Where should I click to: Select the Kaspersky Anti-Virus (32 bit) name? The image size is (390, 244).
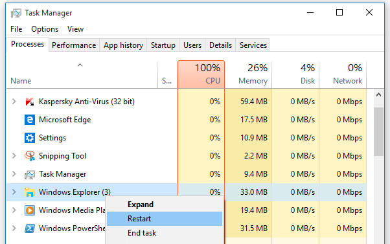[87, 102]
